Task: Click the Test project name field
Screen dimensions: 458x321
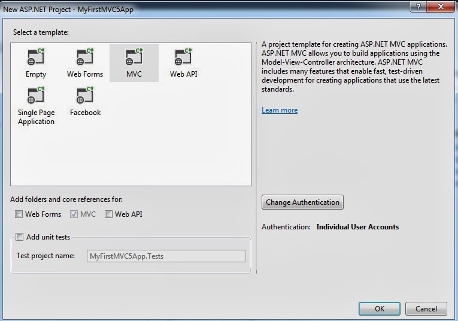Action: [x=166, y=256]
